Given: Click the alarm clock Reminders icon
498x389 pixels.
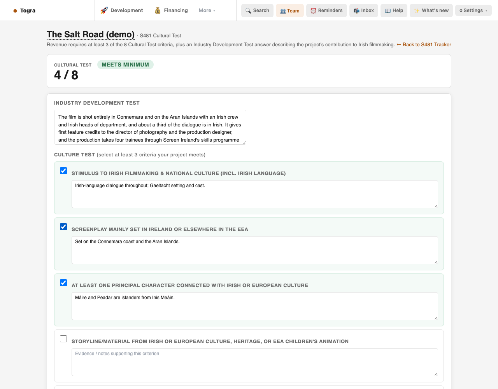Looking at the screenshot, I should (313, 11).
